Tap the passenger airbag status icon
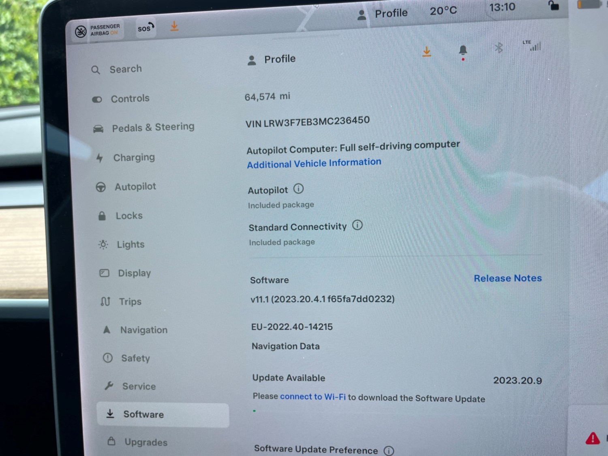 pyautogui.click(x=81, y=31)
